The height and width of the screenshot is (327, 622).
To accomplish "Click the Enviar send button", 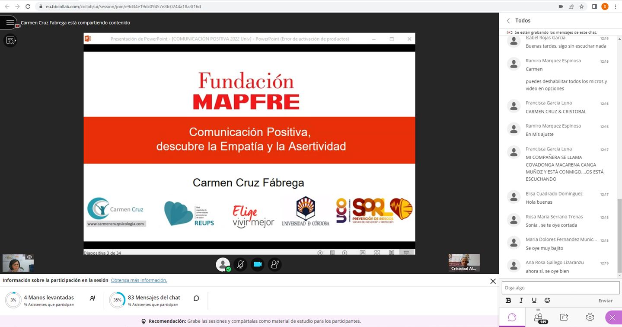I will (x=606, y=301).
